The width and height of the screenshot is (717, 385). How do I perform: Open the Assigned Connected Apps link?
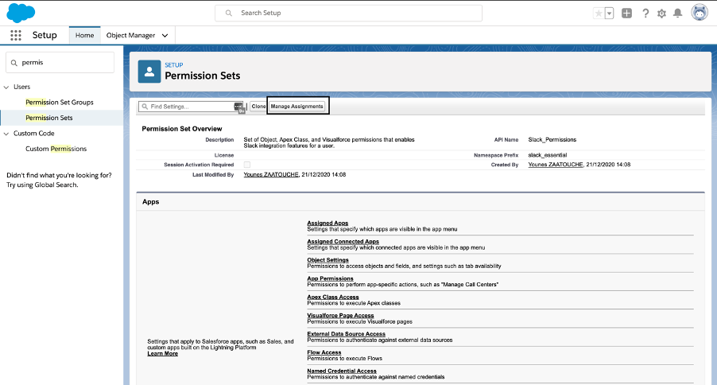tap(343, 241)
